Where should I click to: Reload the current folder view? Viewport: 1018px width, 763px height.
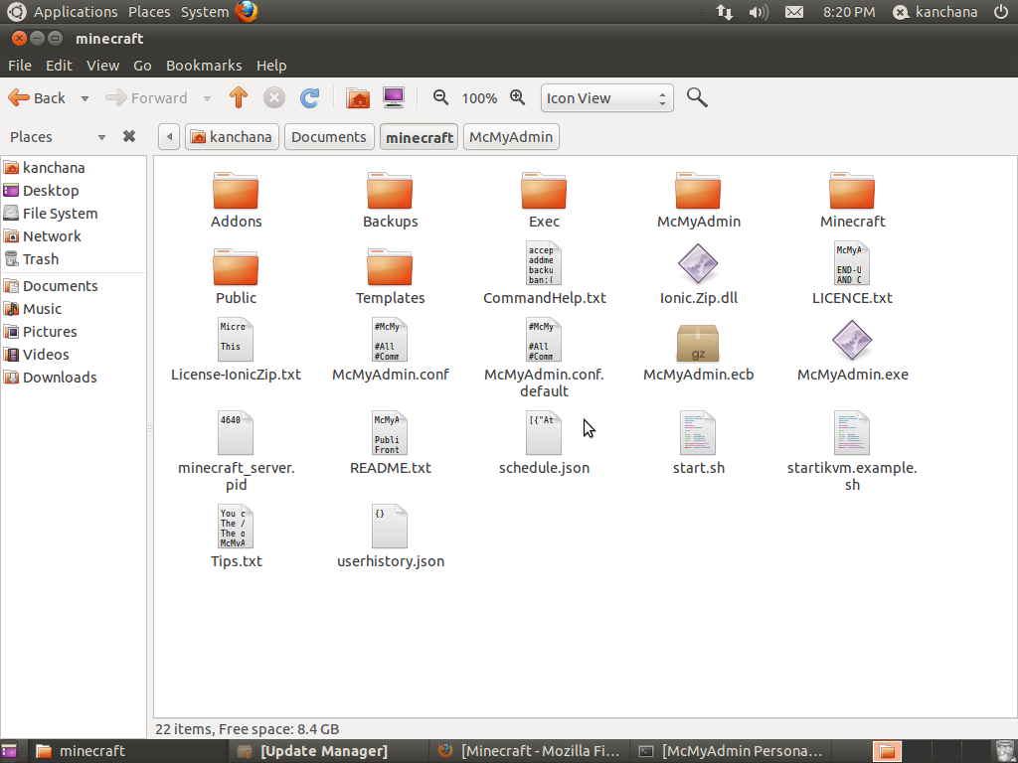[310, 98]
